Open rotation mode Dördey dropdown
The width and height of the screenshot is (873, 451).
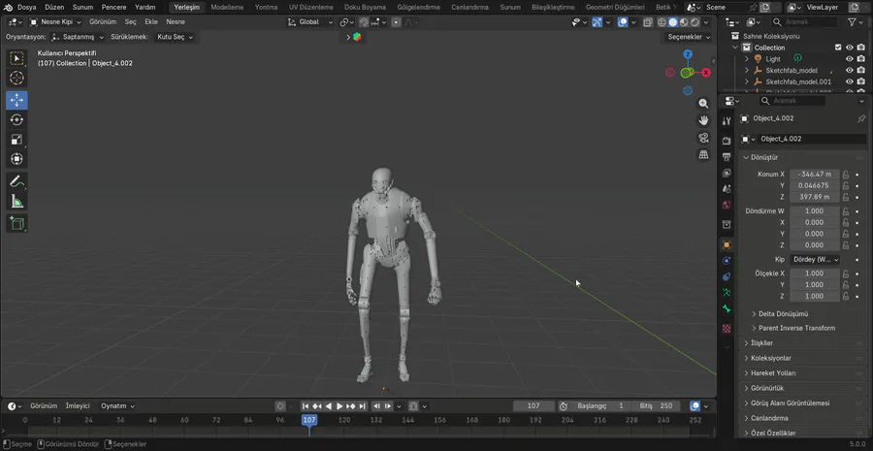tap(815, 260)
